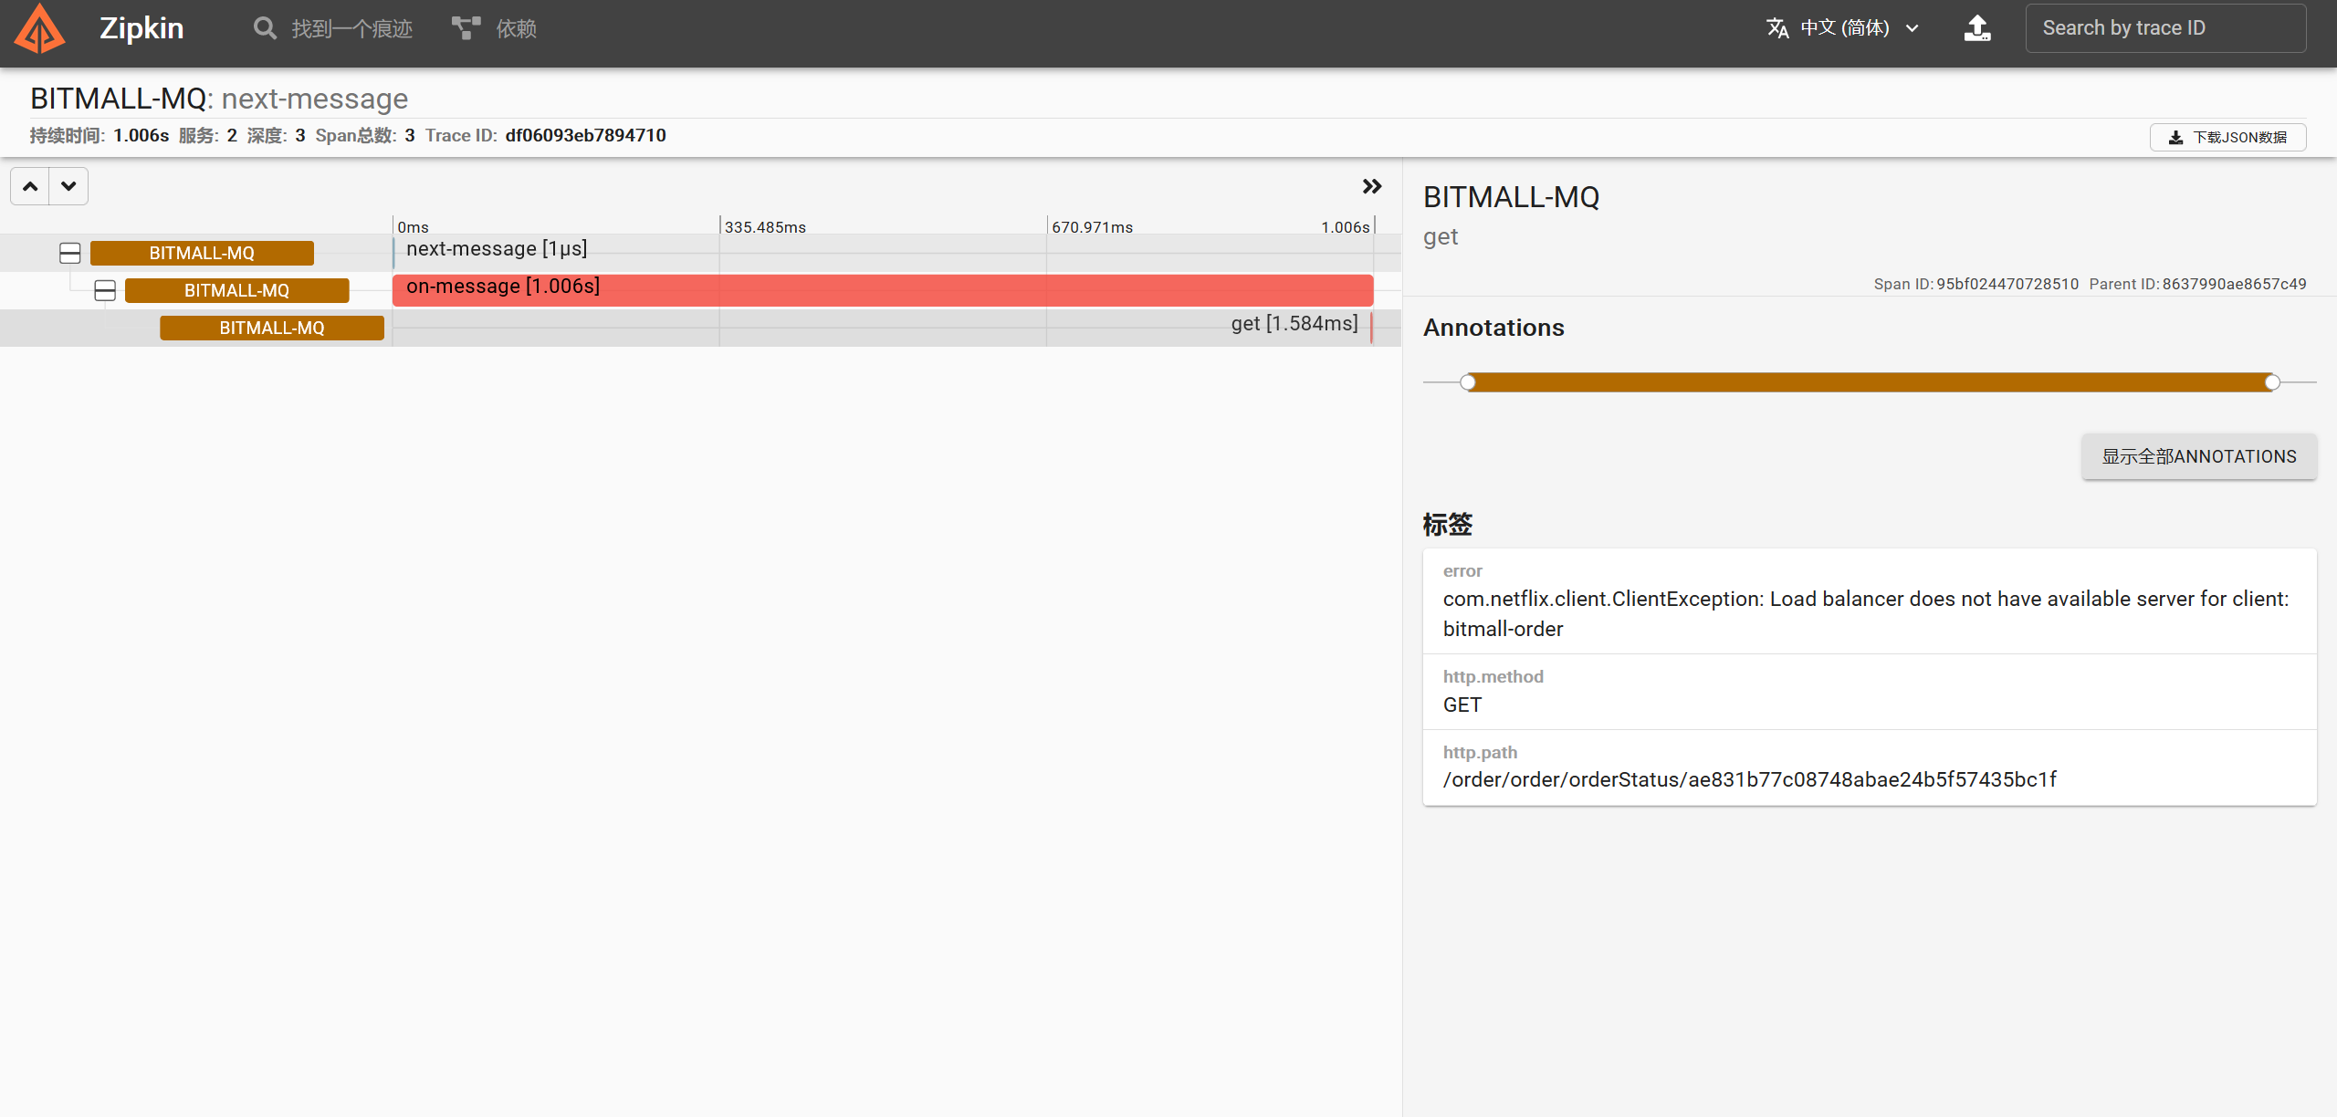Screen dimensions: 2337x1117
Task: Select the root BITMALL-MQ service label
Action: tap(202, 253)
